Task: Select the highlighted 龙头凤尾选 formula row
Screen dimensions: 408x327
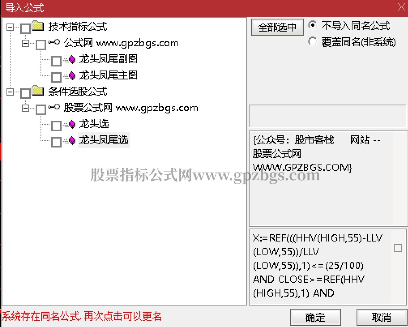Action: (104, 140)
